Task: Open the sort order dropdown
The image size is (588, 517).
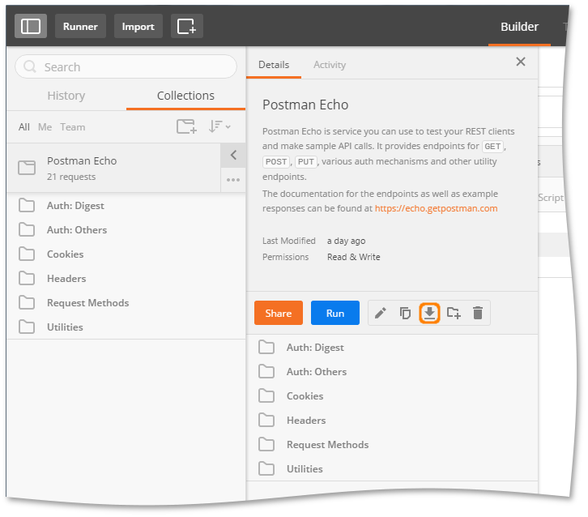Action: coord(219,126)
